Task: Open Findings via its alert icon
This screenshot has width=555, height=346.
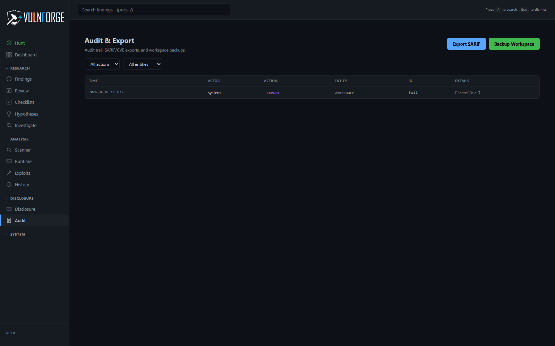Action: pyautogui.click(x=9, y=79)
